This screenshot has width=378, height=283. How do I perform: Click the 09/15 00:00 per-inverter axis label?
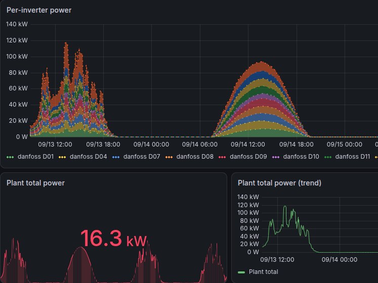coord(345,144)
